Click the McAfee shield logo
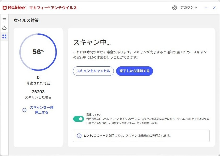This screenshot has height=156, width=220. pos(4,8)
